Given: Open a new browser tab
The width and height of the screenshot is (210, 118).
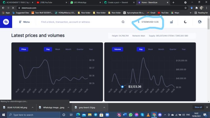Looking at the screenshot, I should pyautogui.click(x=173, y=2).
